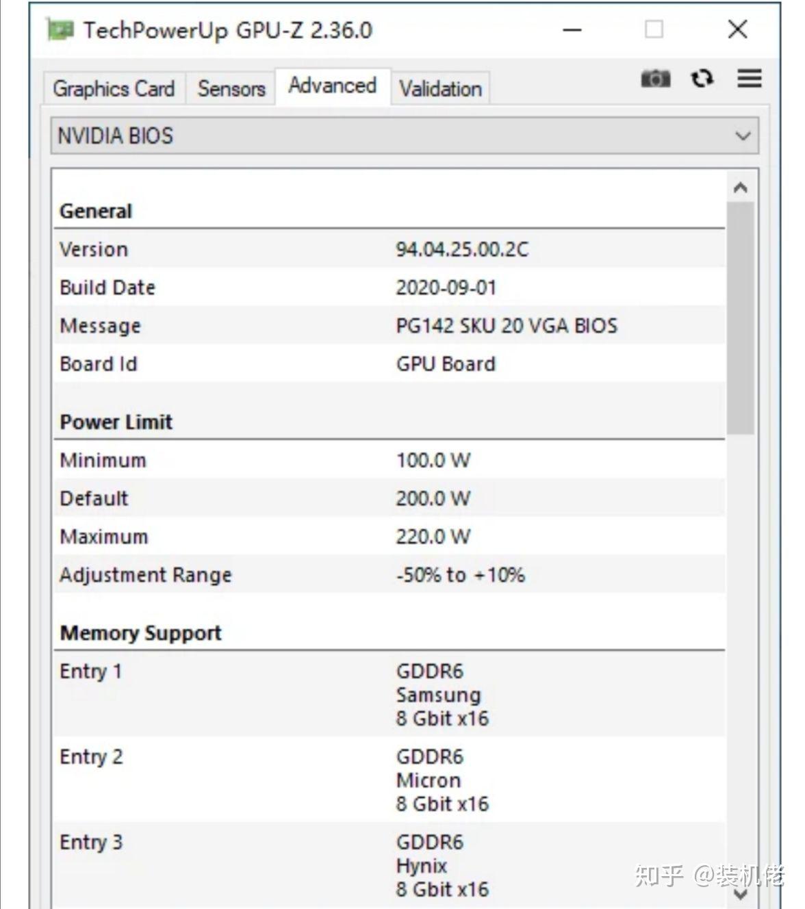Click the General section header
The width and height of the screenshot is (805, 909).
click(96, 211)
